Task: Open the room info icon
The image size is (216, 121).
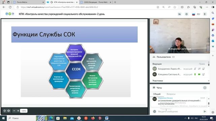Action: pyautogui.click(x=186, y=14)
